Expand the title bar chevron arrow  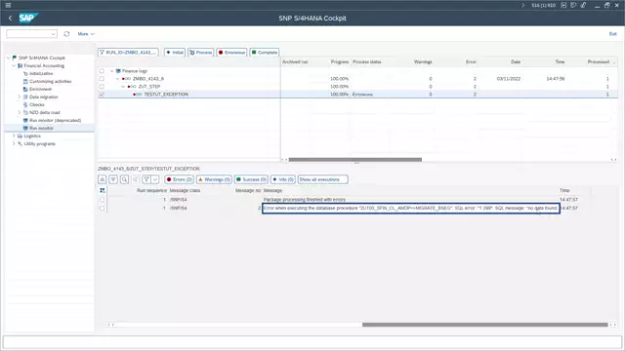click(523, 5)
